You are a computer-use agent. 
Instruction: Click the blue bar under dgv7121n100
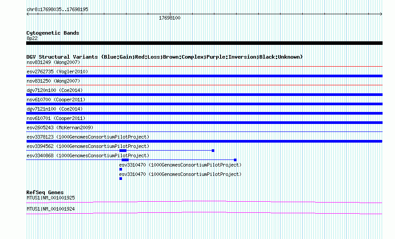(x=204, y=113)
